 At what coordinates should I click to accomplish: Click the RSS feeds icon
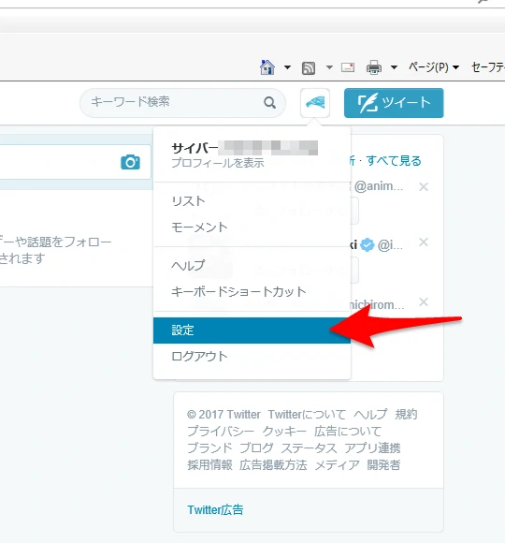(x=309, y=67)
